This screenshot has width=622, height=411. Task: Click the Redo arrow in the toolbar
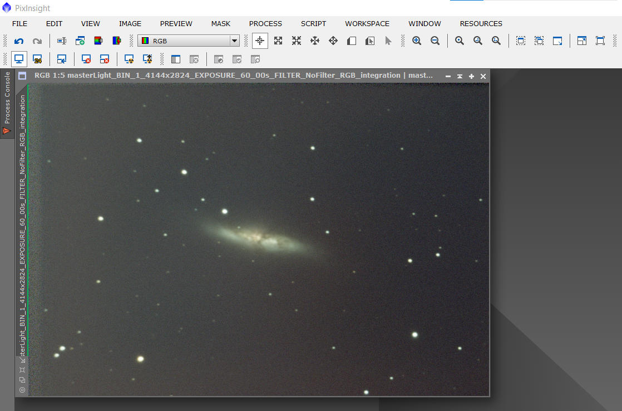click(37, 41)
